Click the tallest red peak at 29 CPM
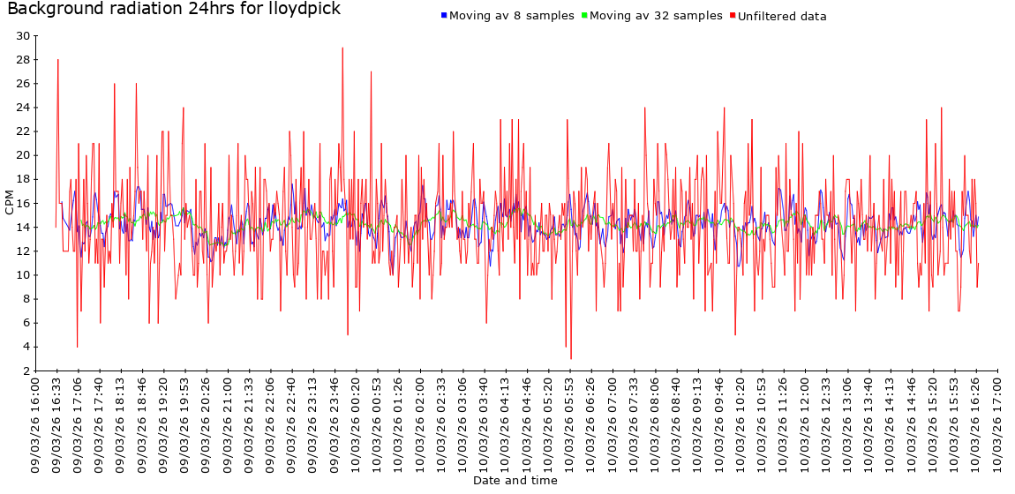This screenshot has width=1015, height=494. point(342,49)
